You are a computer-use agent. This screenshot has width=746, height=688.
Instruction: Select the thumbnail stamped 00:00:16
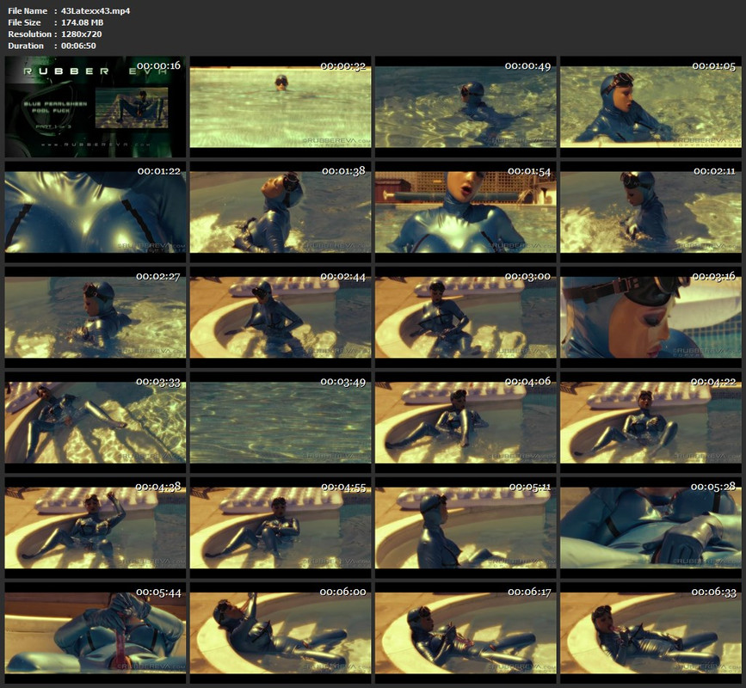[x=96, y=107]
